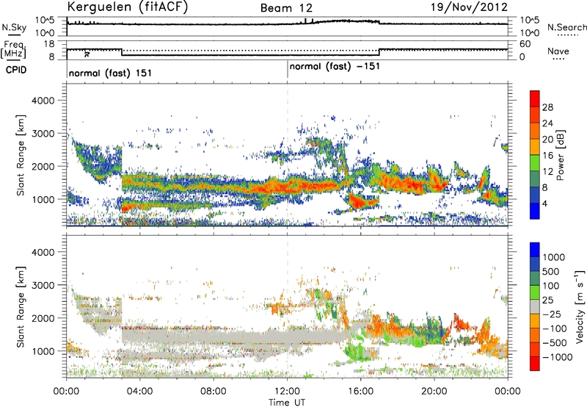This screenshot has height=407, width=587.
Task: Click the 'N.Search' legend label
Action: pos(566,27)
